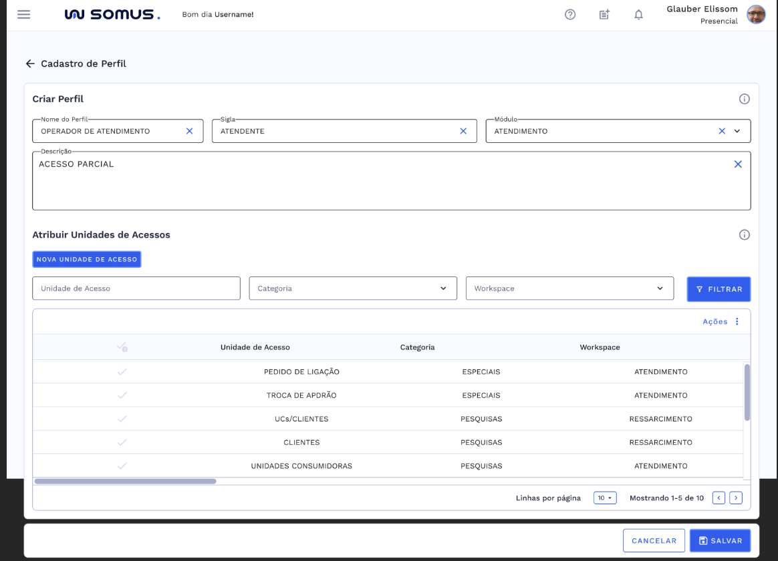Click the Unidade de Acesso input field
This screenshot has height=561, width=778.
pyautogui.click(x=136, y=289)
